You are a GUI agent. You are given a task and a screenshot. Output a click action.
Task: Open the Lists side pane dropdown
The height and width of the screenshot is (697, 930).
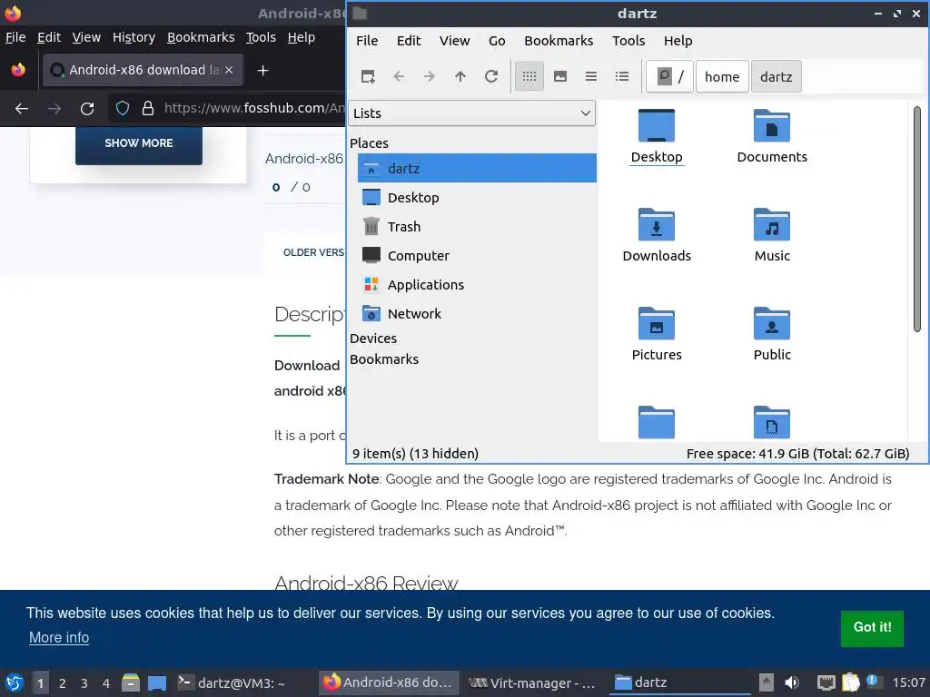point(471,113)
